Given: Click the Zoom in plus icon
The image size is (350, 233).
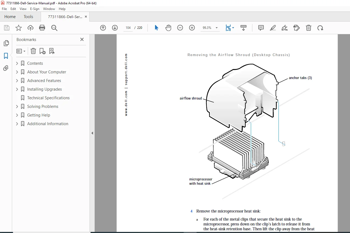Looking at the screenshot, I should point(192,28).
